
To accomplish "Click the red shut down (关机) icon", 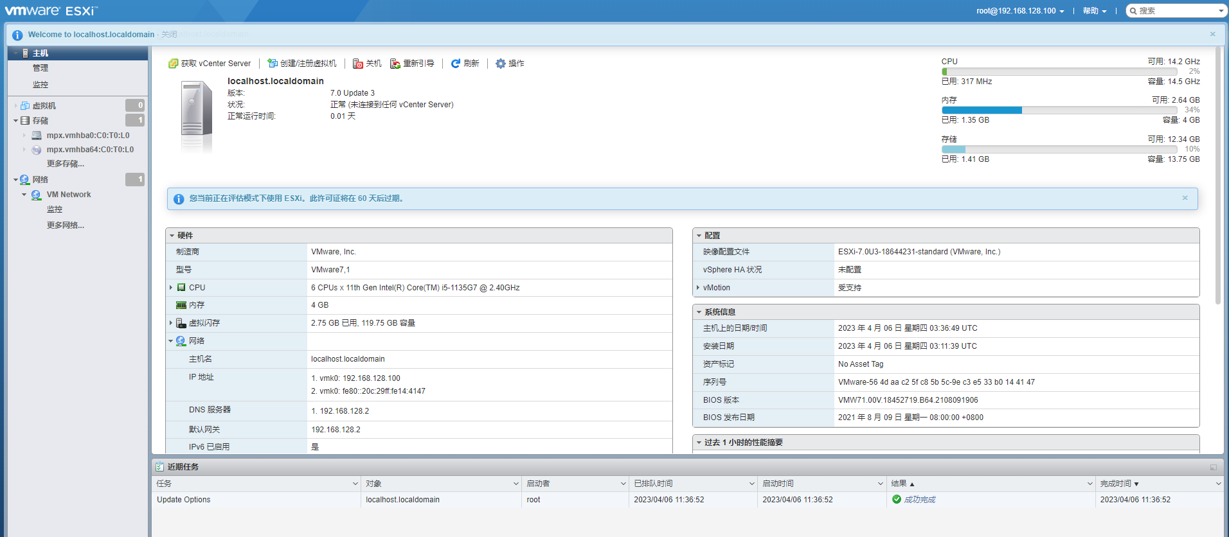I will 358,64.
